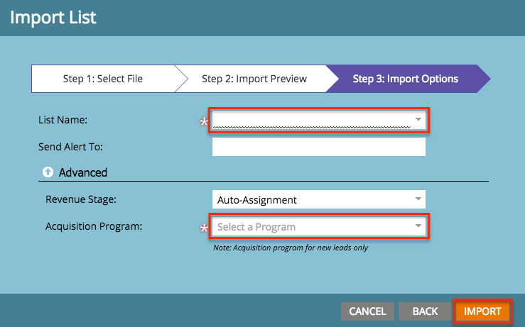Click the Select a Program field
525x327 pixels.
click(319, 226)
